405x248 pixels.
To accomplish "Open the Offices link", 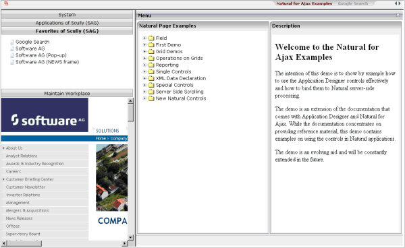I will click(x=13, y=226).
